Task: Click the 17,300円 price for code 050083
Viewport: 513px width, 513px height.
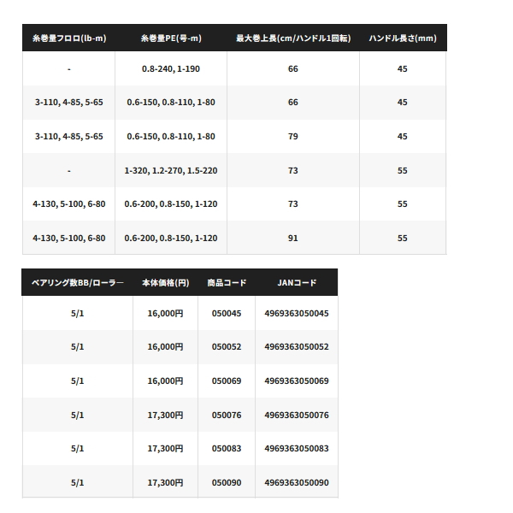Action: click(165, 449)
